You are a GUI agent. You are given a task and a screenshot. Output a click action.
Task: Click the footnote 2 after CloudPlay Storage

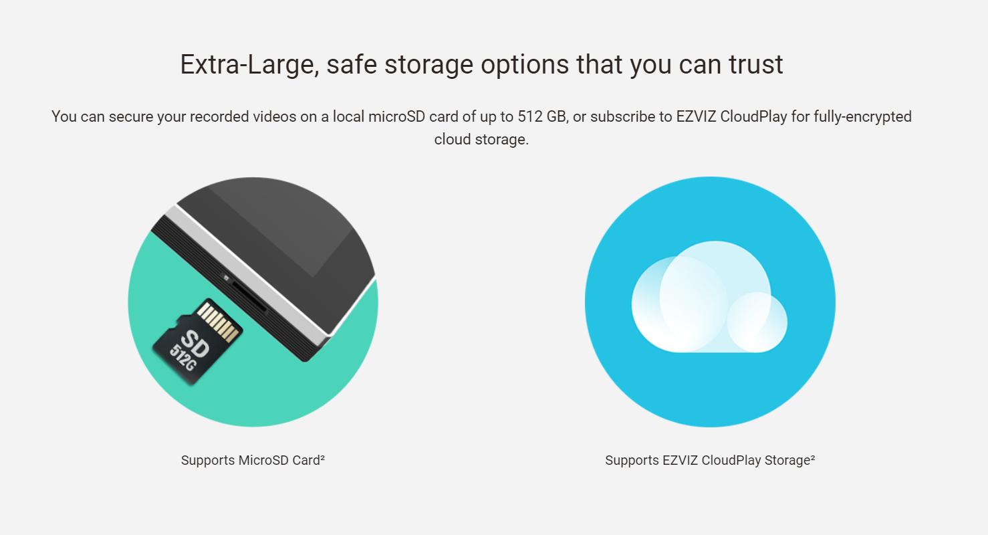(x=812, y=457)
